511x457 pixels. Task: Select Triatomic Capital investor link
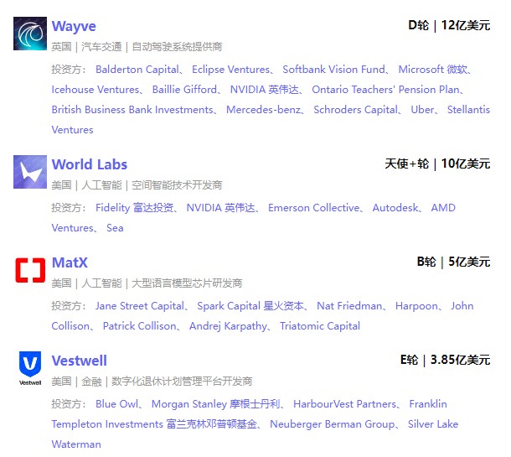320,326
